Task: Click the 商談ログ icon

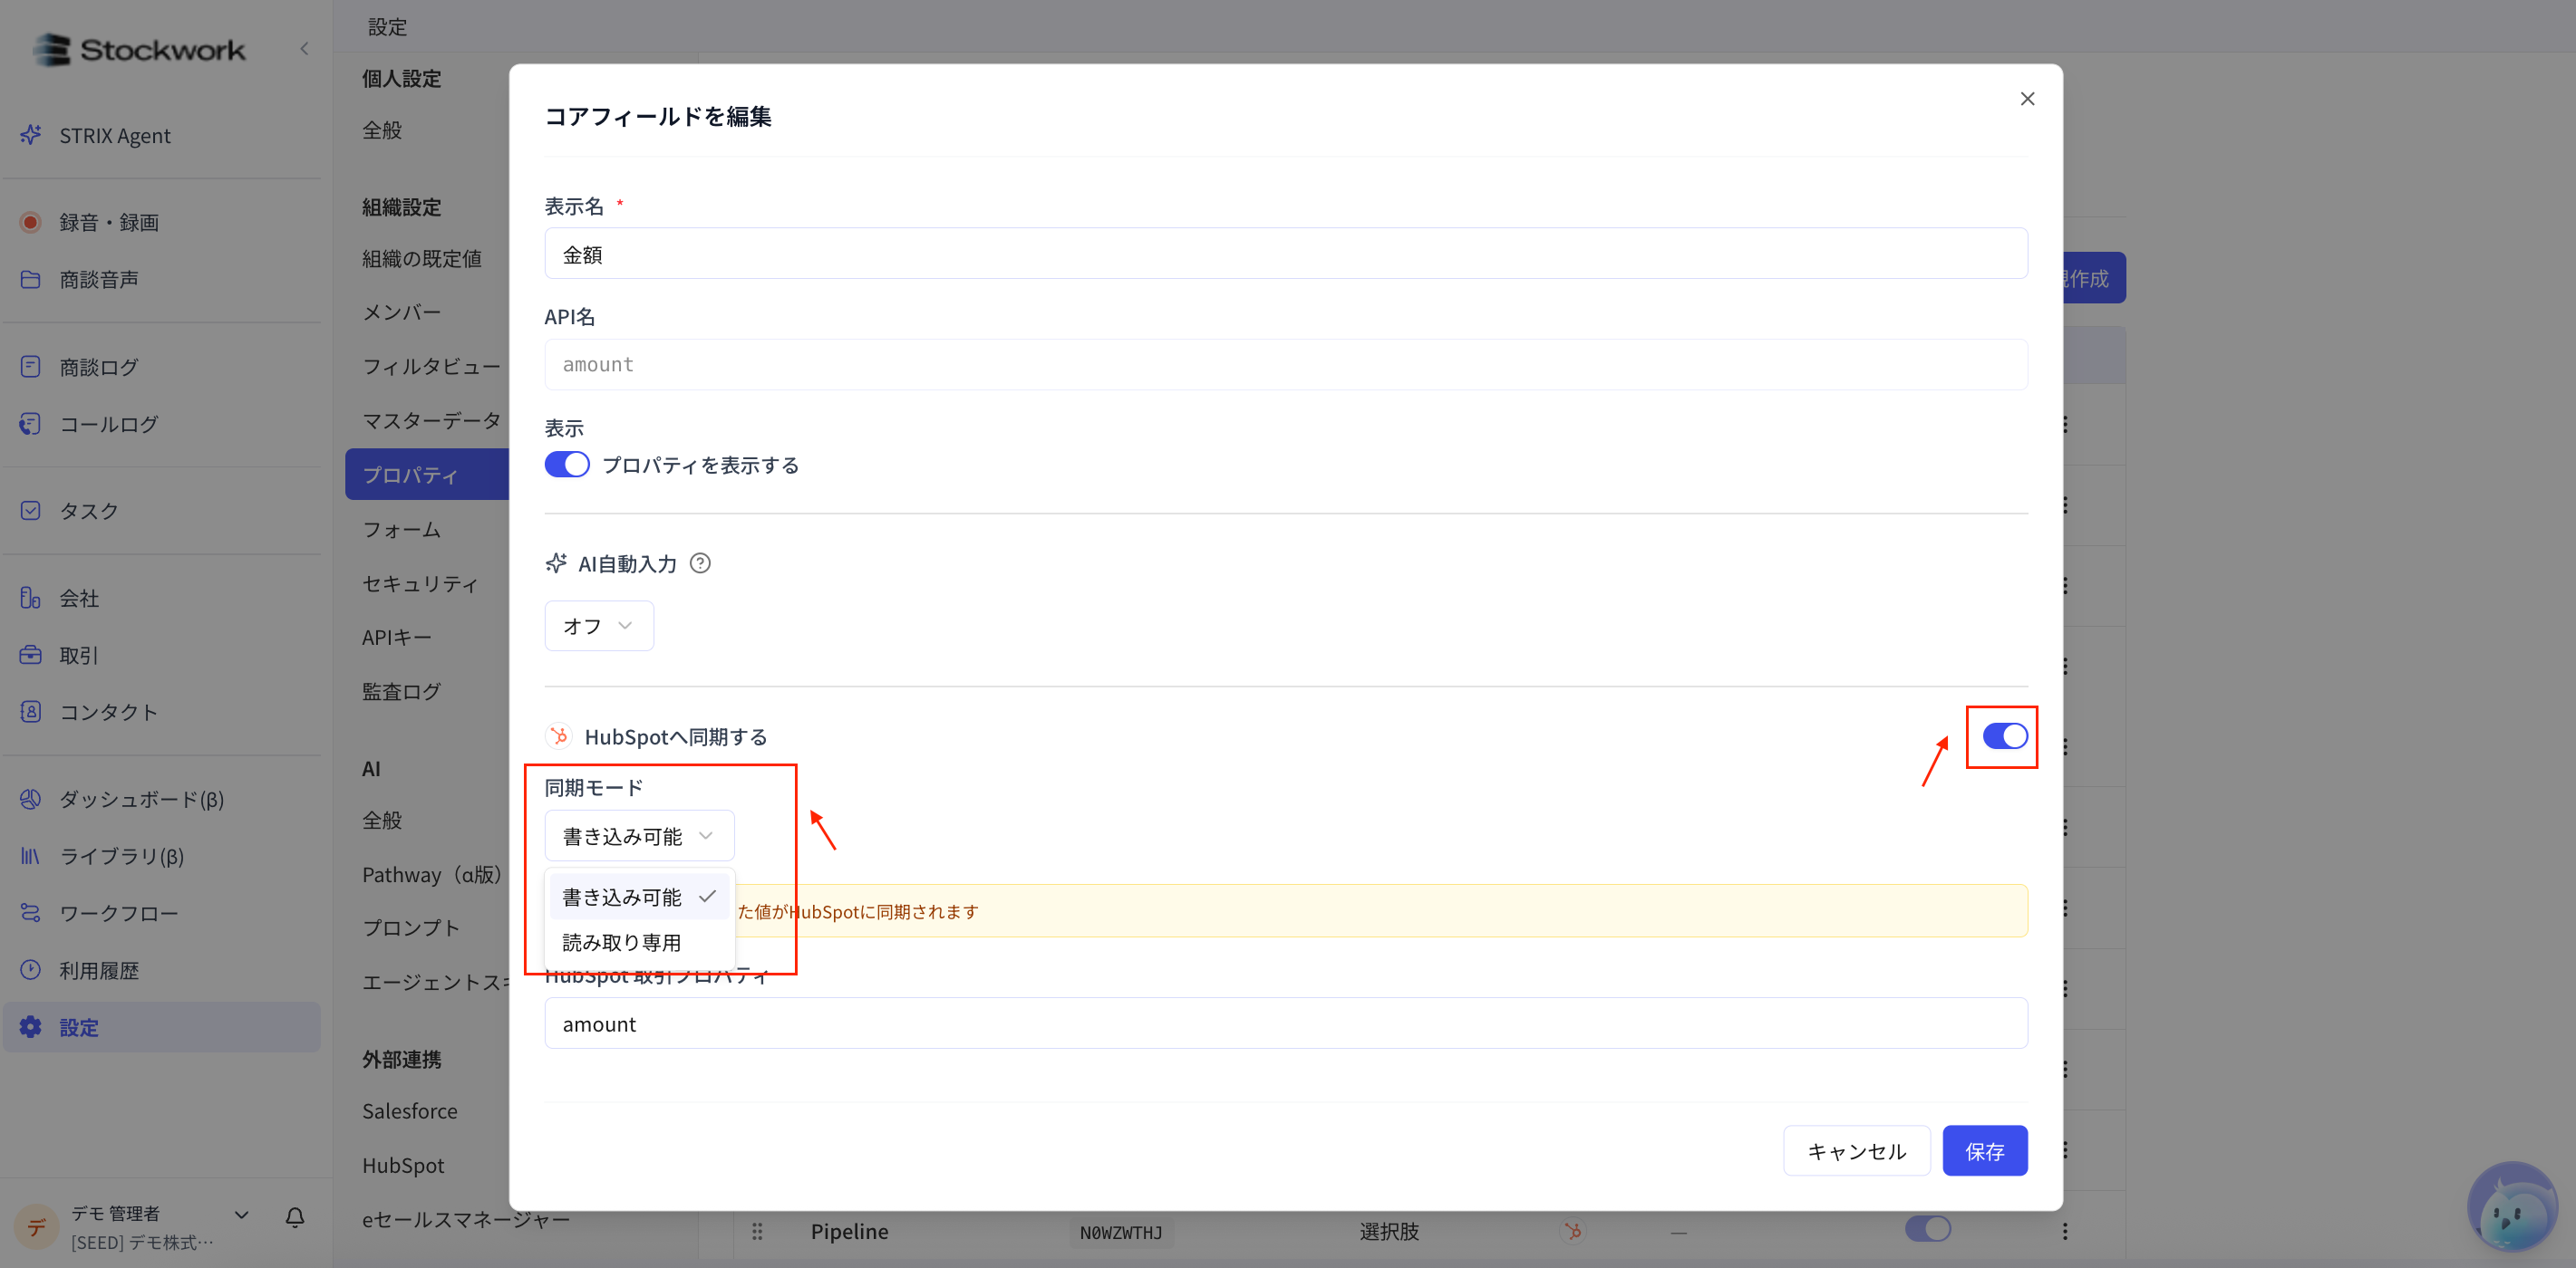Action: point(31,367)
